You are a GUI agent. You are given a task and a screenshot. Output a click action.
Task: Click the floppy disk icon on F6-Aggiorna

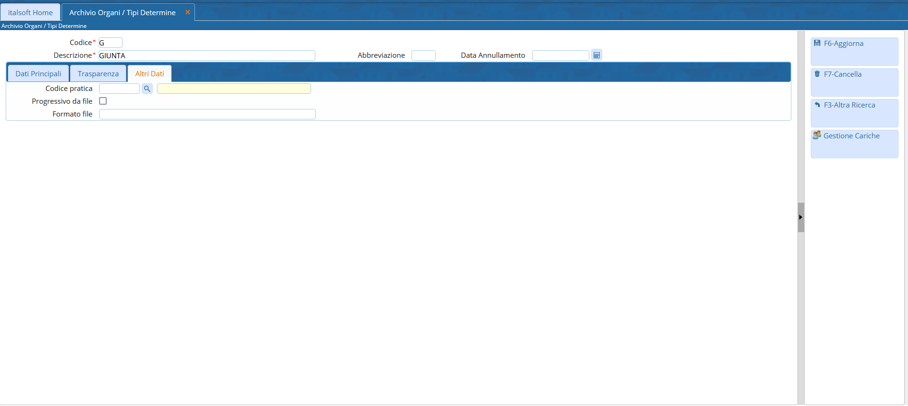click(x=817, y=43)
